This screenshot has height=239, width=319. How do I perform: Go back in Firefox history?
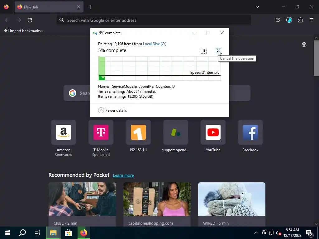point(7,20)
